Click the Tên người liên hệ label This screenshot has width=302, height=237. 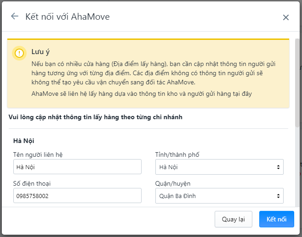point(38,154)
